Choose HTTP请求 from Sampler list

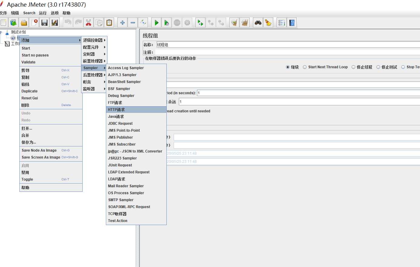tap(136, 110)
